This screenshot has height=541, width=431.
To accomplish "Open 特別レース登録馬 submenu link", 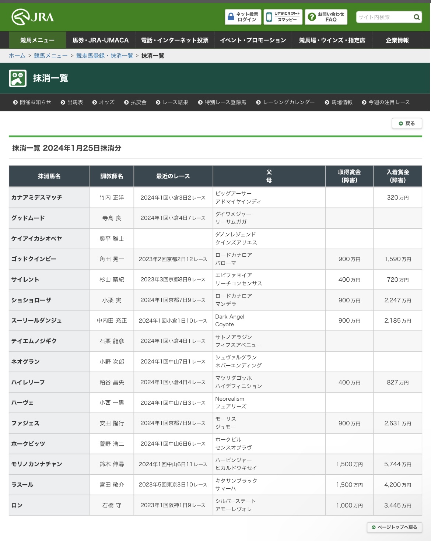I will tap(222, 102).
